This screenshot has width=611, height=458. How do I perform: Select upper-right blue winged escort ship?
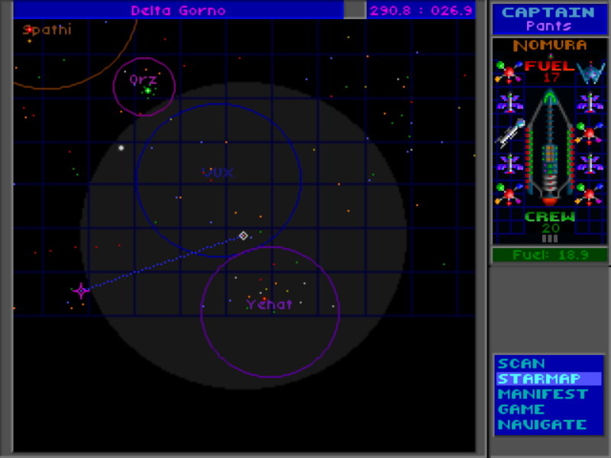590,103
